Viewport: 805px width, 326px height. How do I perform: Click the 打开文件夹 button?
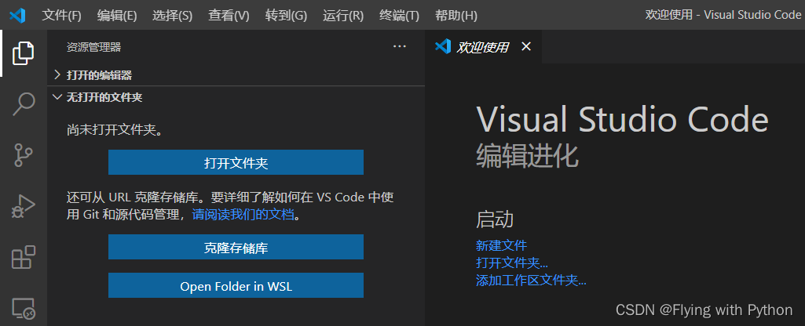(x=236, y=162)
